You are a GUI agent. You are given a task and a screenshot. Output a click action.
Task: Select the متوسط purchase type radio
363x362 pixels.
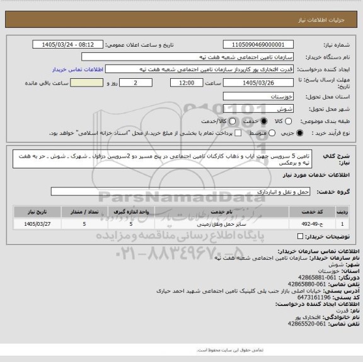point(272,133)
